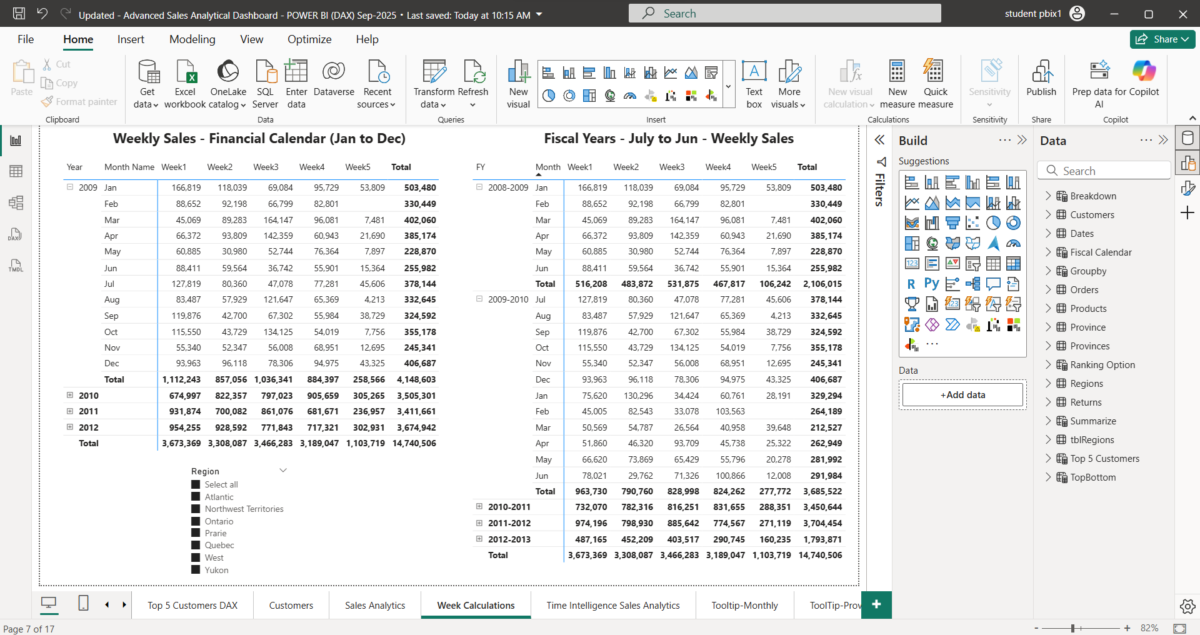Switch to the Sales Analytics page tab
This screenshot has height=635, width=1200.
click(x=374, y=604)
